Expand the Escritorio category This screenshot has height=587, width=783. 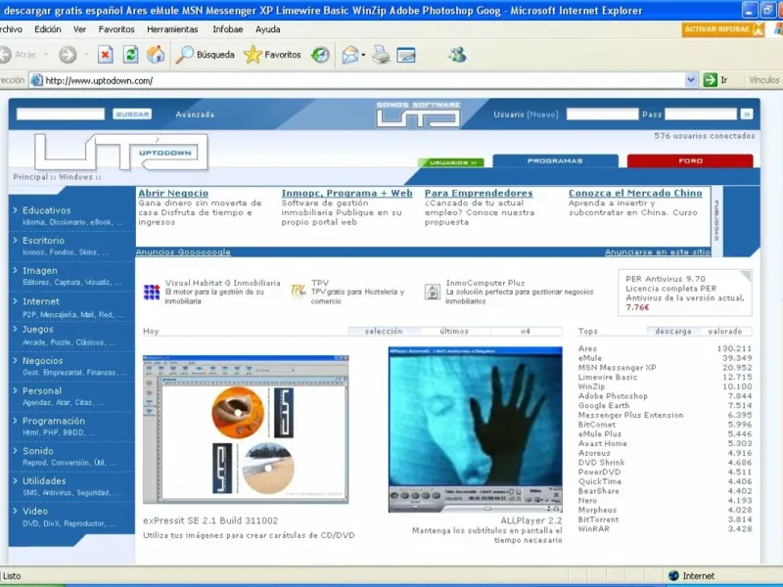43,241
